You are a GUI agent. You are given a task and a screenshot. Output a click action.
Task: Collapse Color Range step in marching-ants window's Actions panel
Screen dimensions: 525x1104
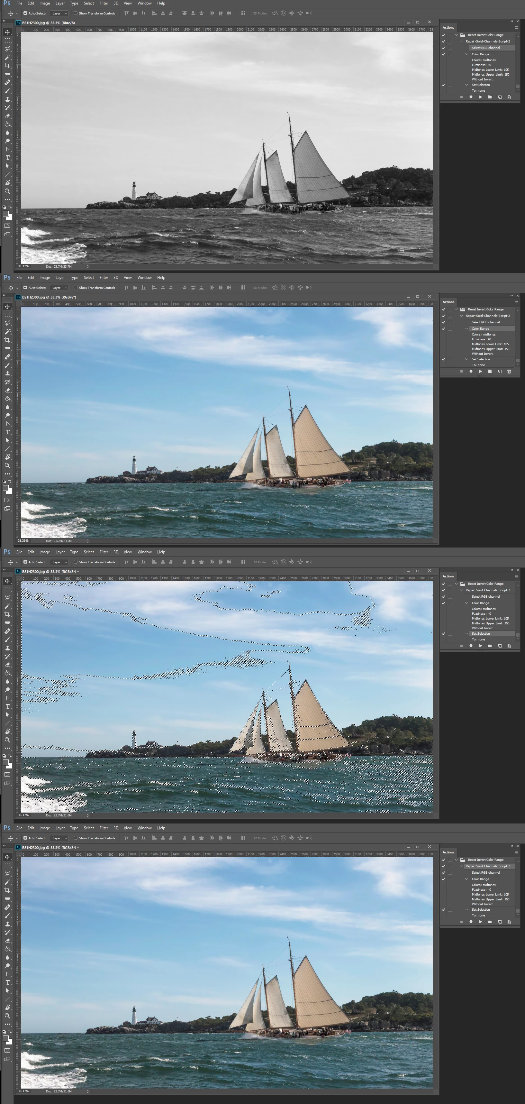467,603
